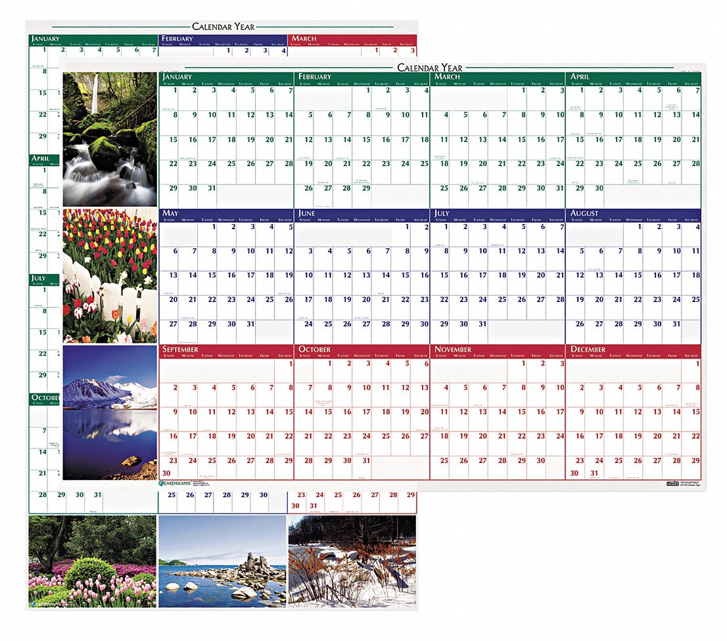Pick July 4 on the front calendar

tap(498, 234)
